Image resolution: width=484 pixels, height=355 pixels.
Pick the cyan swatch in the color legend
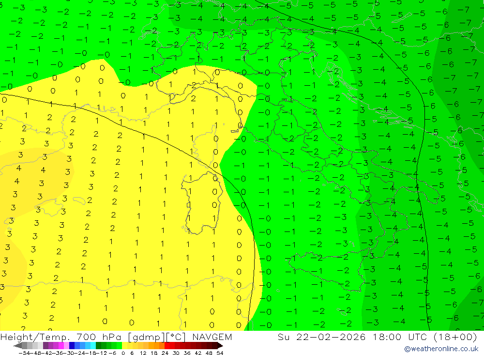[x=93, y=346]
